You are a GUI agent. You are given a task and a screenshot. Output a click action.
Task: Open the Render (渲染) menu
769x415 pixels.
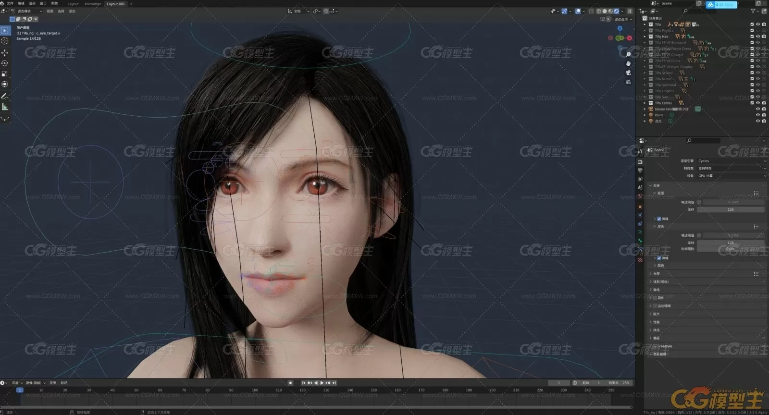32,3
